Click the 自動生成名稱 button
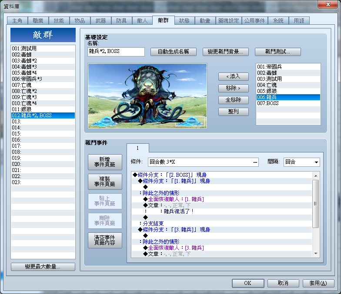Screen dimensions: 341x294 point(173,52)
